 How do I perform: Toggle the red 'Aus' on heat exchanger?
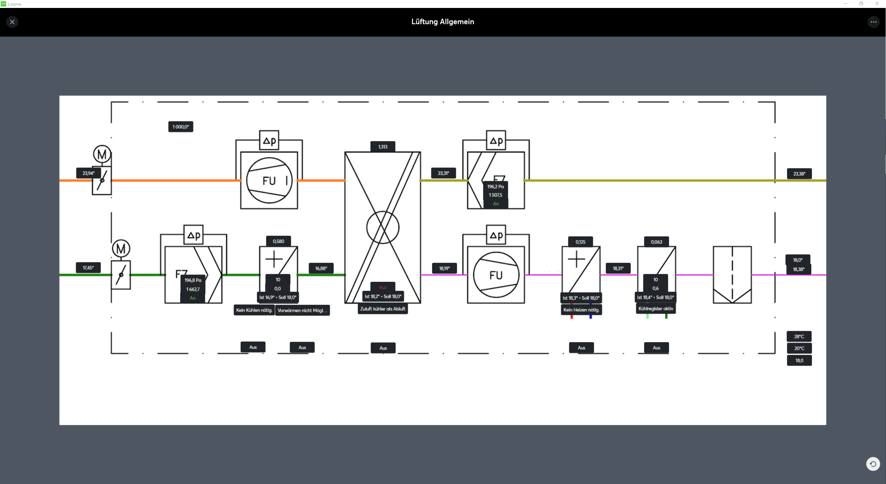(383, 287)
